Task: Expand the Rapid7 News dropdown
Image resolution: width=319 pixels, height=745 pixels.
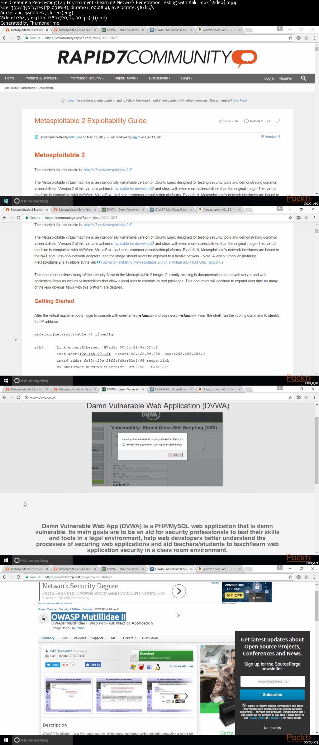Action: point(126,78)
